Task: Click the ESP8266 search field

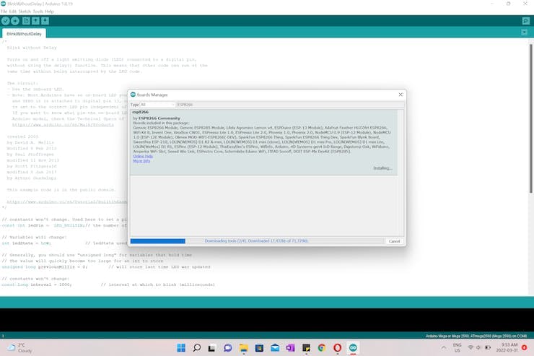Action: point(290,105)
